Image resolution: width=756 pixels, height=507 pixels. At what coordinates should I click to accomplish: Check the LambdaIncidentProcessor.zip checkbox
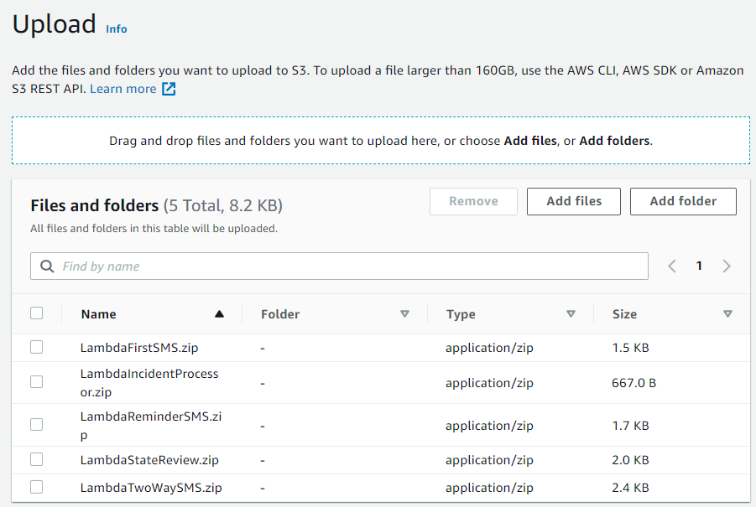point(37,382)
